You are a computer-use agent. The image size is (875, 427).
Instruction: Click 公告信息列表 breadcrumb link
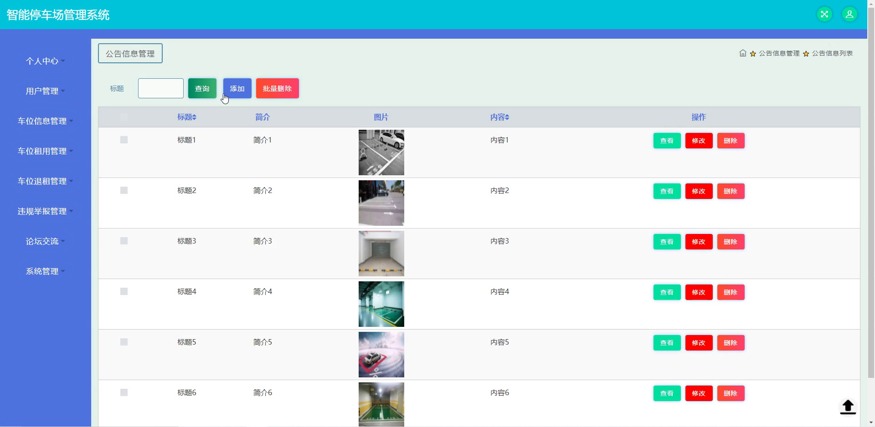click(x=832, y=53)
